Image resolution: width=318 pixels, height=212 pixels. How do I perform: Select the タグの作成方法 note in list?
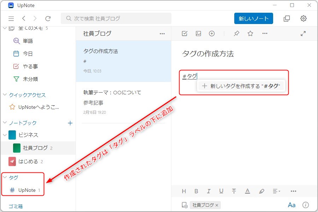(124, 61)
